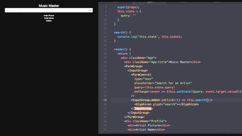This screenshot has width=242, height=136.
Task: Click the className="App-title" code line
Action: coord(162,62)
